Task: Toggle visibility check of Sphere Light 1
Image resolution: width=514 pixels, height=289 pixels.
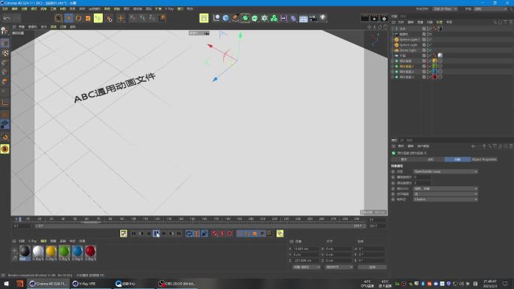Action: (x=430, y=40)
